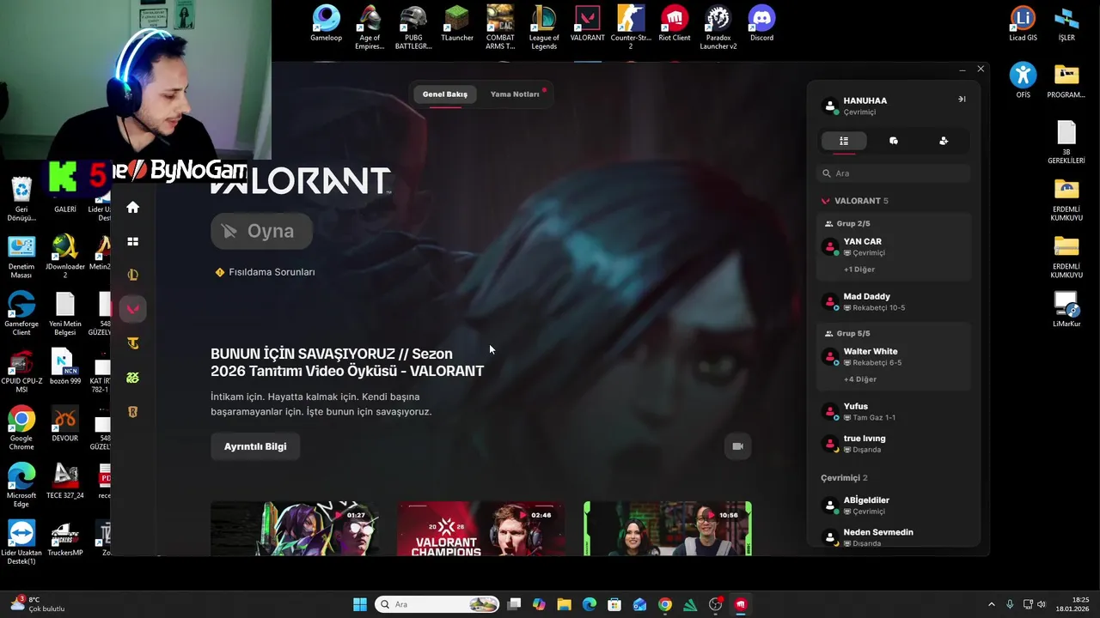Open the Geri Dönüşüm recycle bin

coord(21,199)
